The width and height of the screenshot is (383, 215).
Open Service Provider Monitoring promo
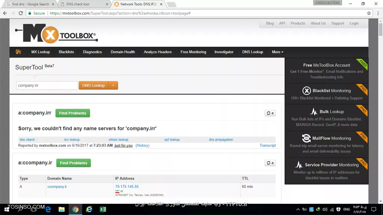pyautogui.click(x=327, y=171)
